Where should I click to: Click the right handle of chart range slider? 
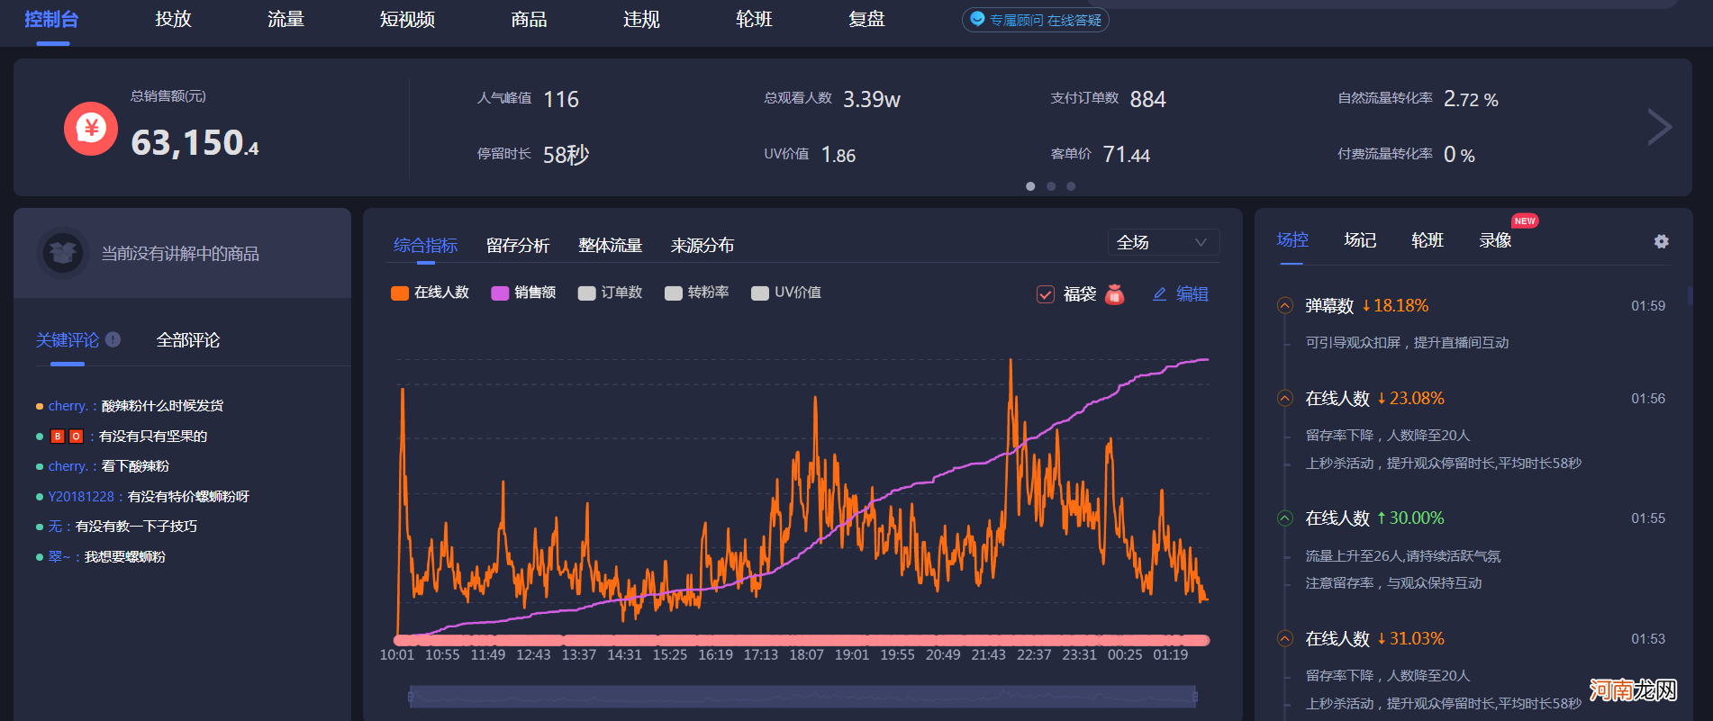[x=1195, y=696]
